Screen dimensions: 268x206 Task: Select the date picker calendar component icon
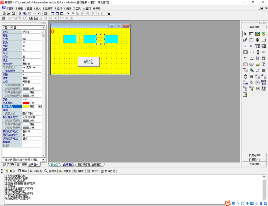(245, 64)
